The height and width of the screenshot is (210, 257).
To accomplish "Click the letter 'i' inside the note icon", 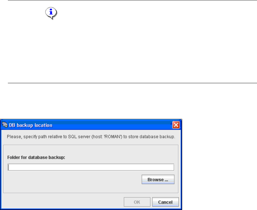I will [x=51, y=12].
